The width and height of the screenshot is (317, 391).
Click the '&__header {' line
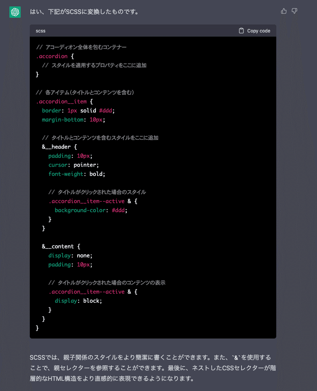coord(59,147)
